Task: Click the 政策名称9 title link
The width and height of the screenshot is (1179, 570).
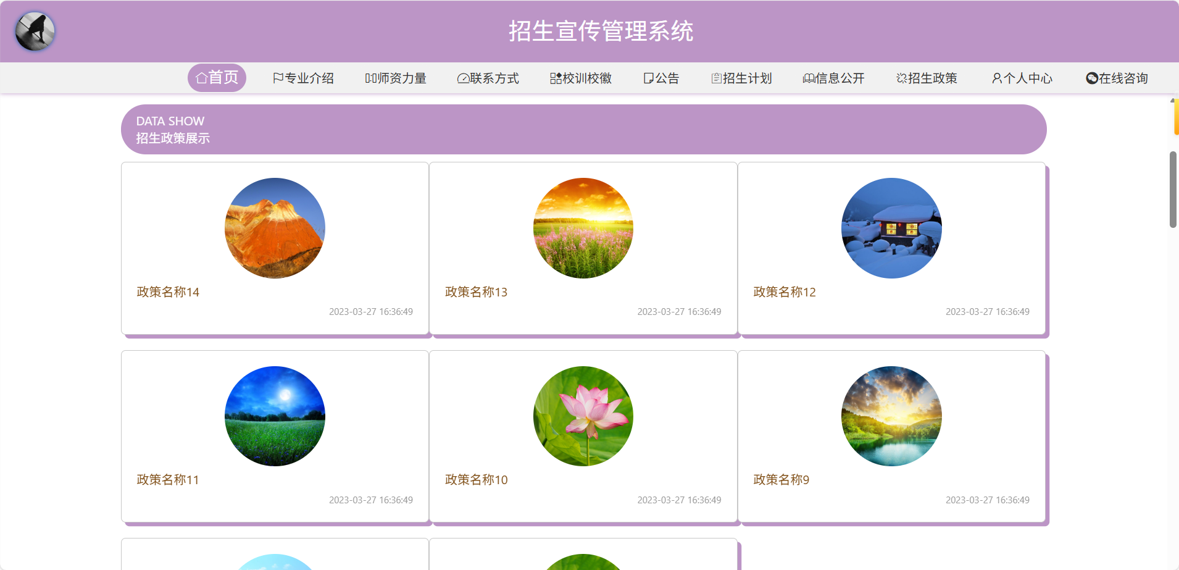Action: (x=781, y=479)
